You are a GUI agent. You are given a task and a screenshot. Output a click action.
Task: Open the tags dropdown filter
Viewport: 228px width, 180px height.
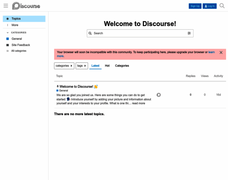(82, 66)
